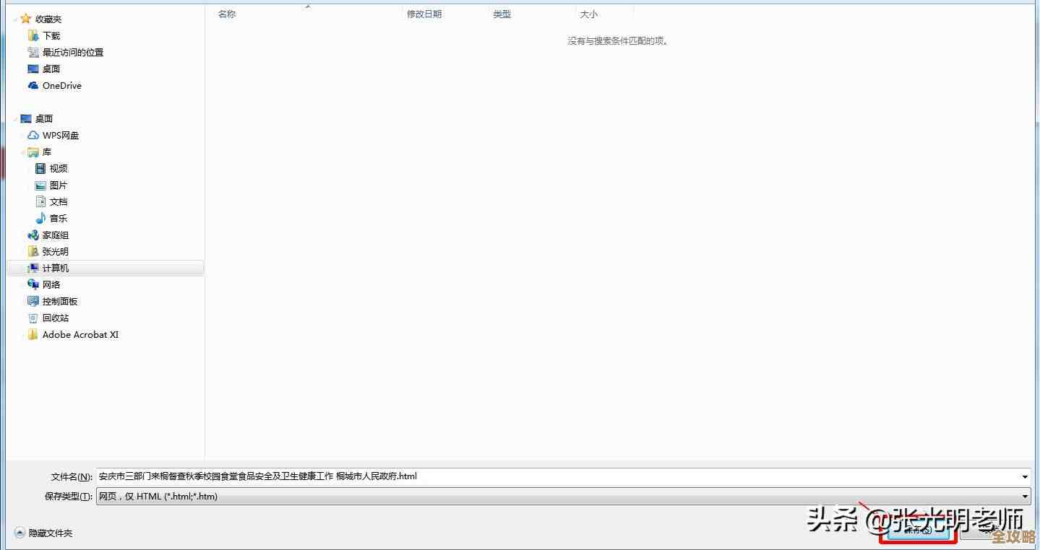Viewport: 1040px width, 550px height.
Task: Open the 下载 (Downloads) folder
Action: 48,35
